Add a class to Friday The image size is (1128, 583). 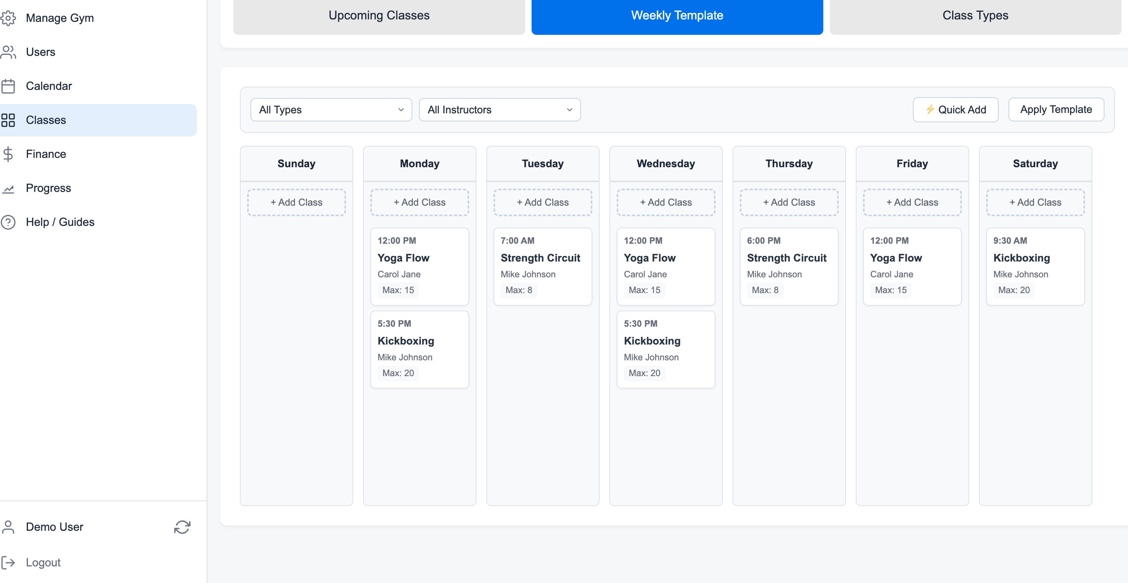tap(912, 202)
